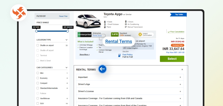
Task: Click the price range slider track
Action: click(x=52, y=31)
